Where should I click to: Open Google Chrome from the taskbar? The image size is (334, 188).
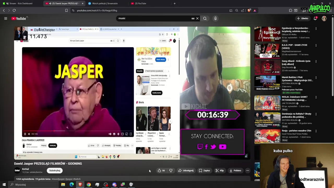[x=89, y=185]
